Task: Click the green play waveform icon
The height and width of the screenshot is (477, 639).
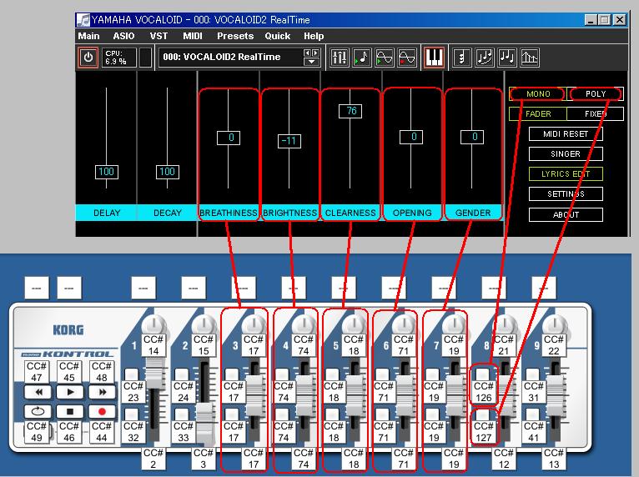Action: [385, 58]
